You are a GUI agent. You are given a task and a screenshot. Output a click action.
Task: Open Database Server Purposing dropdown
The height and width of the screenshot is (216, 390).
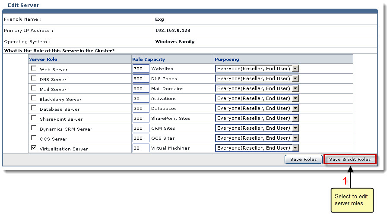(x=257, y=108)
